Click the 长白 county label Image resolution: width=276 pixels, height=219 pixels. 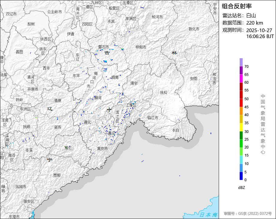[x=175, y=130]
